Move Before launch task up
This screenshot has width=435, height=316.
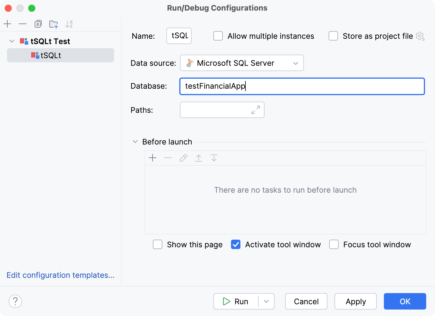199,158
